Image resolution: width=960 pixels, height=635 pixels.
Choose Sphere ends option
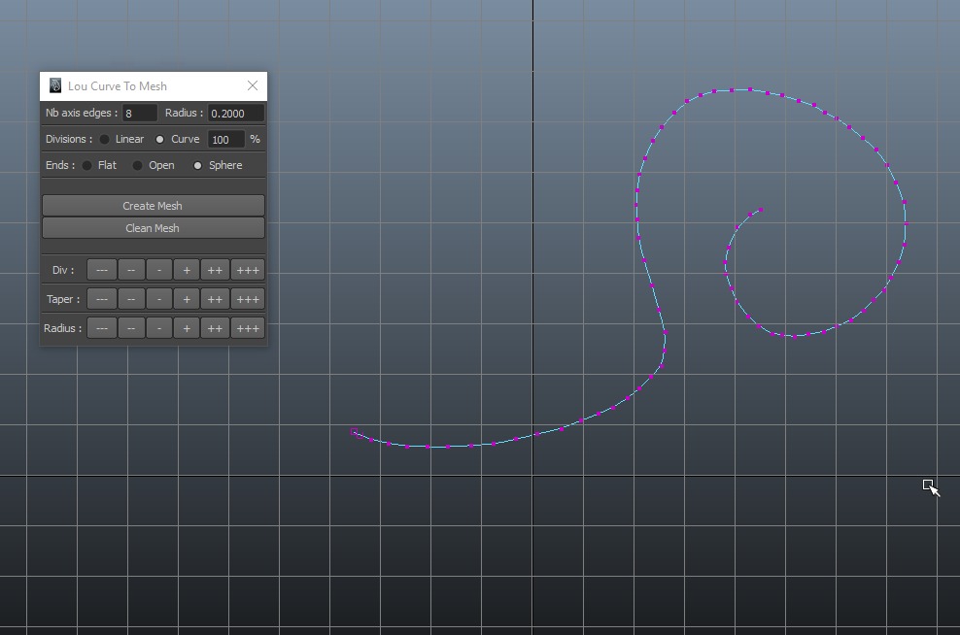coord(198,165)
